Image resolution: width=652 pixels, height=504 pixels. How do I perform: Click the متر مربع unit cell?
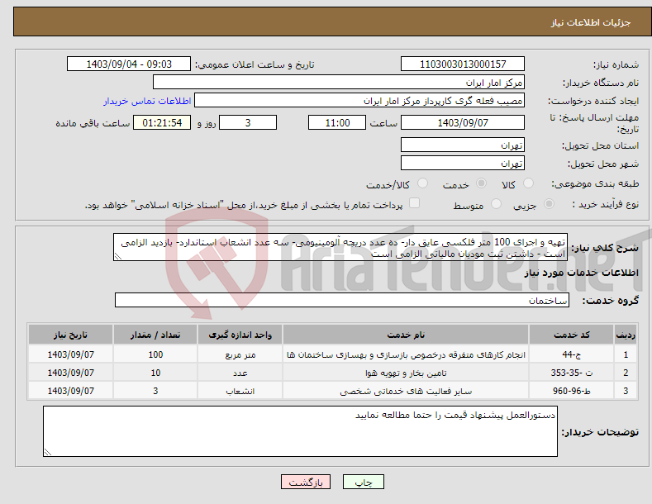[240, 354]
